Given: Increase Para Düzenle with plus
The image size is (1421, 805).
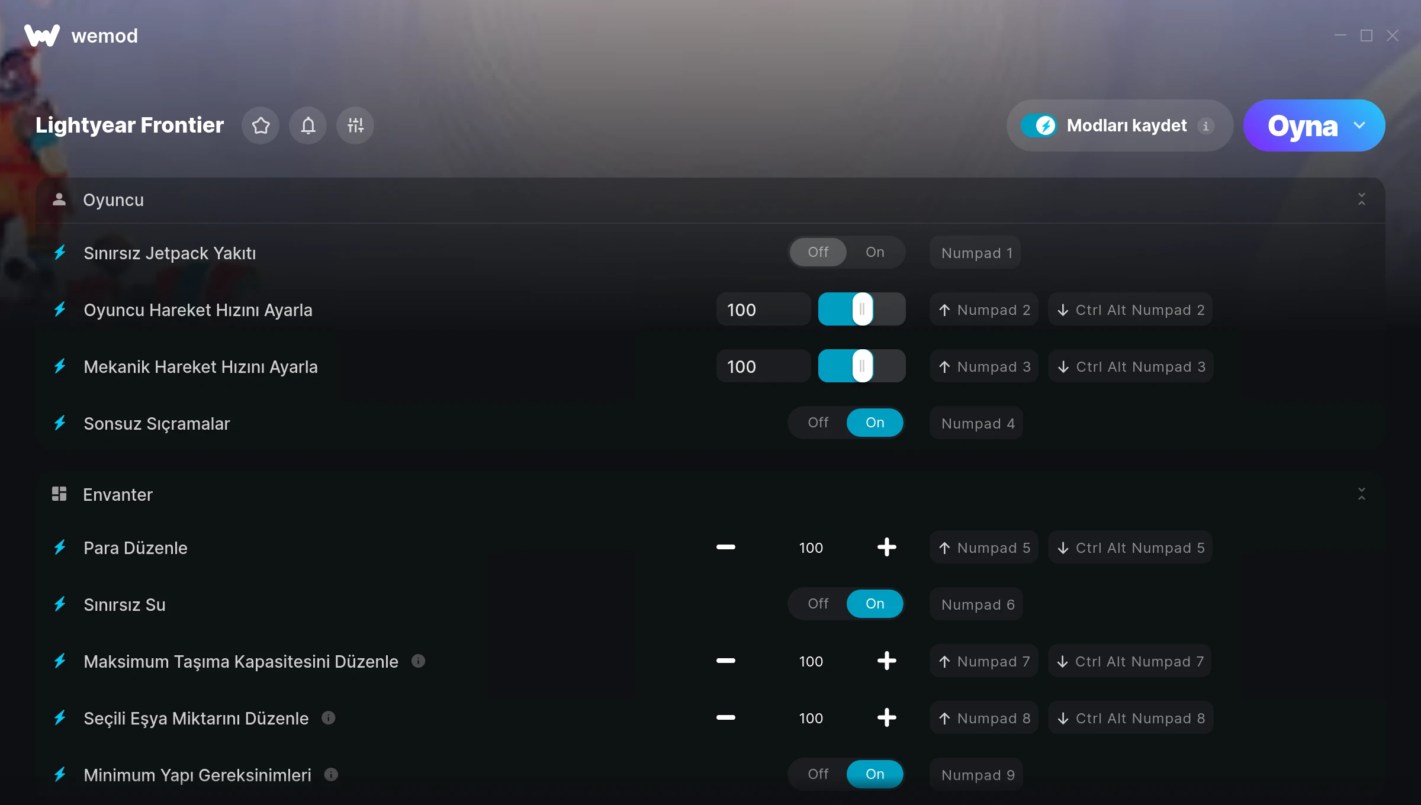Looking at the screenshot, I should tap(886, 547).
